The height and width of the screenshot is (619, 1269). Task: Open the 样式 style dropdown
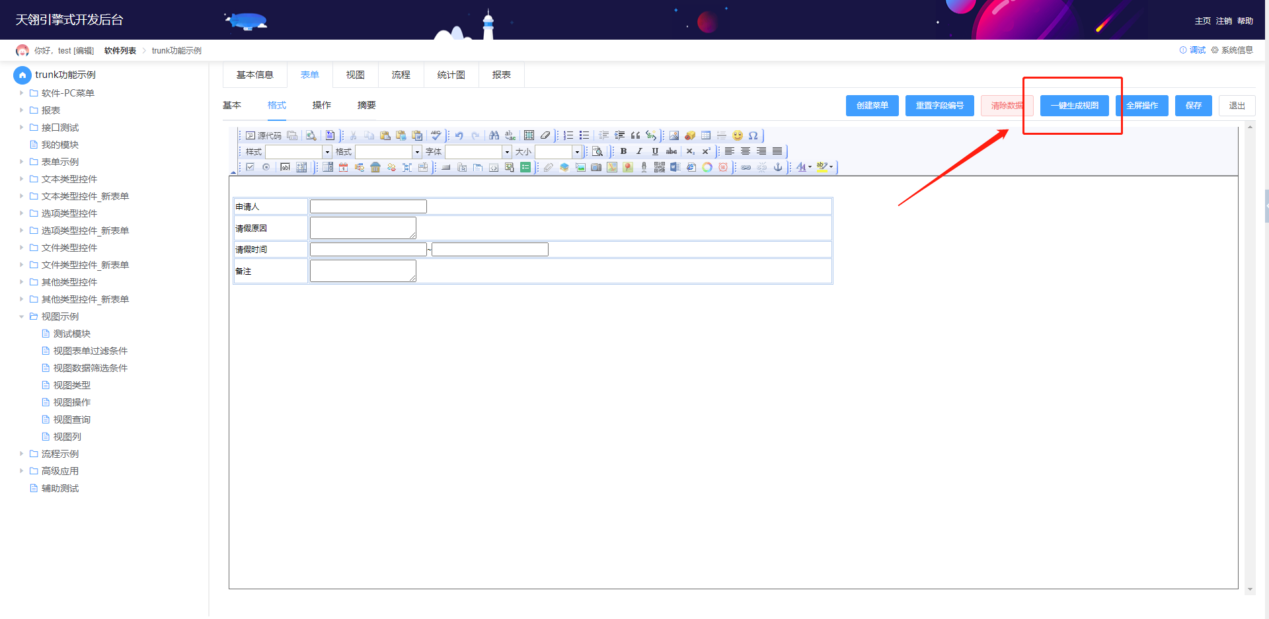click(298, 152)
